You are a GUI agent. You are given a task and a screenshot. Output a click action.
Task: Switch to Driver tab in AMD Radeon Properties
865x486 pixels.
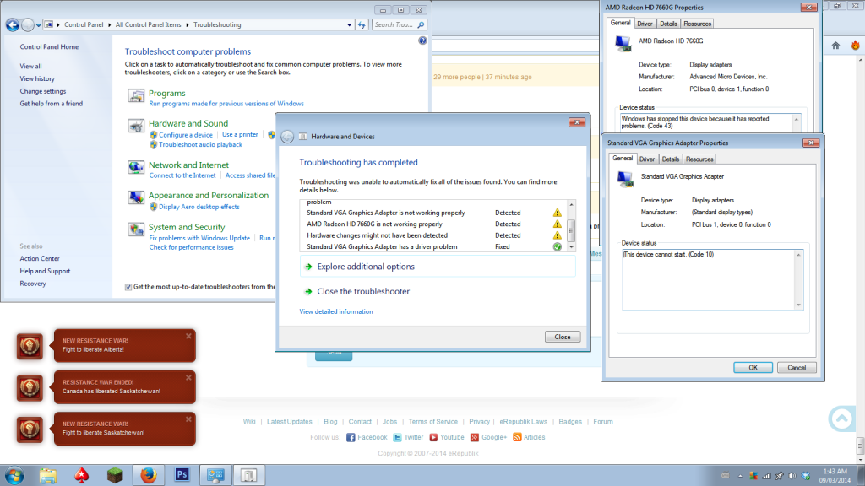(x=645, y=24)
